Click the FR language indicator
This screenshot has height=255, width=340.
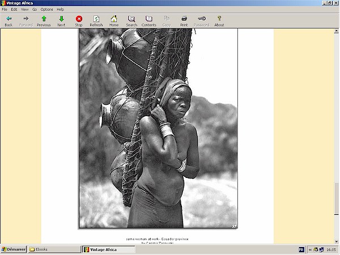click(301, 249)
